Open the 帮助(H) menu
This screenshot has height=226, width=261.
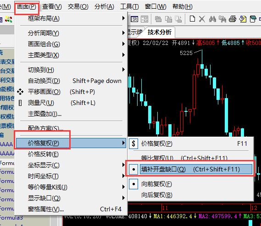tap(183, 7)
